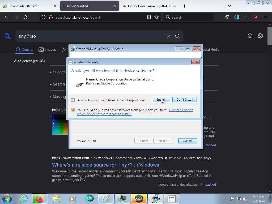The image size is (272, 204).
Task: Show hidden system tray icons
Action: point(226,199)
